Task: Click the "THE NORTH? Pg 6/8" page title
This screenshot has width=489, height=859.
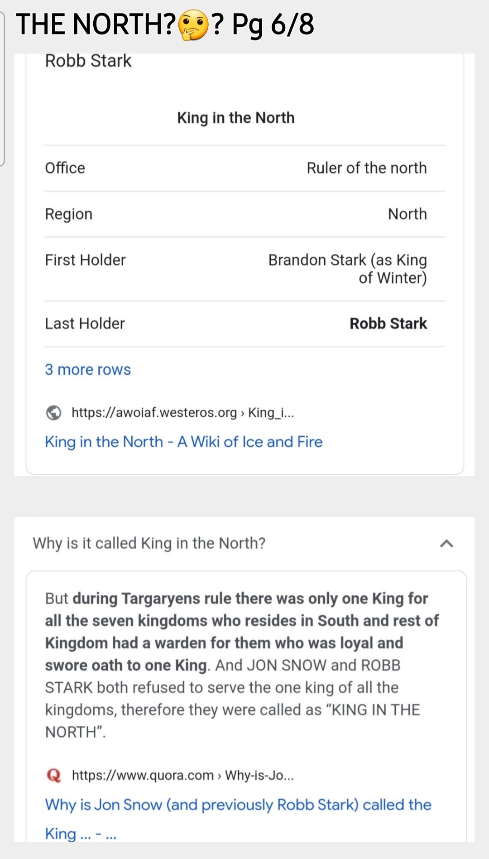Action: click(165, 24)
